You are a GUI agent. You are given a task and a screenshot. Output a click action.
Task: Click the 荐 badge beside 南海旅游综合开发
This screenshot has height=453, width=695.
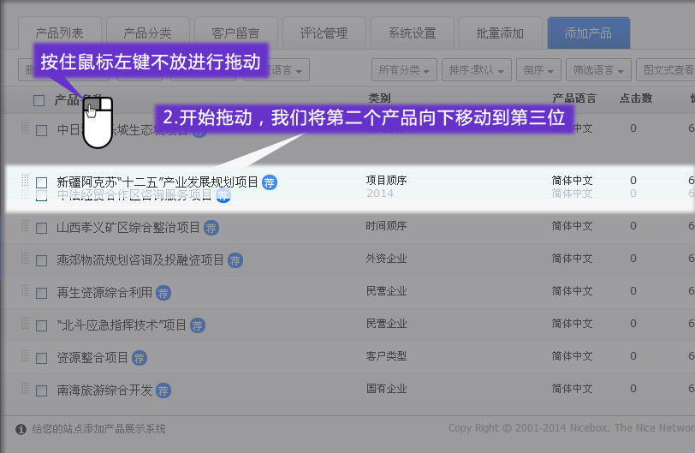click(x=163, y=390)
